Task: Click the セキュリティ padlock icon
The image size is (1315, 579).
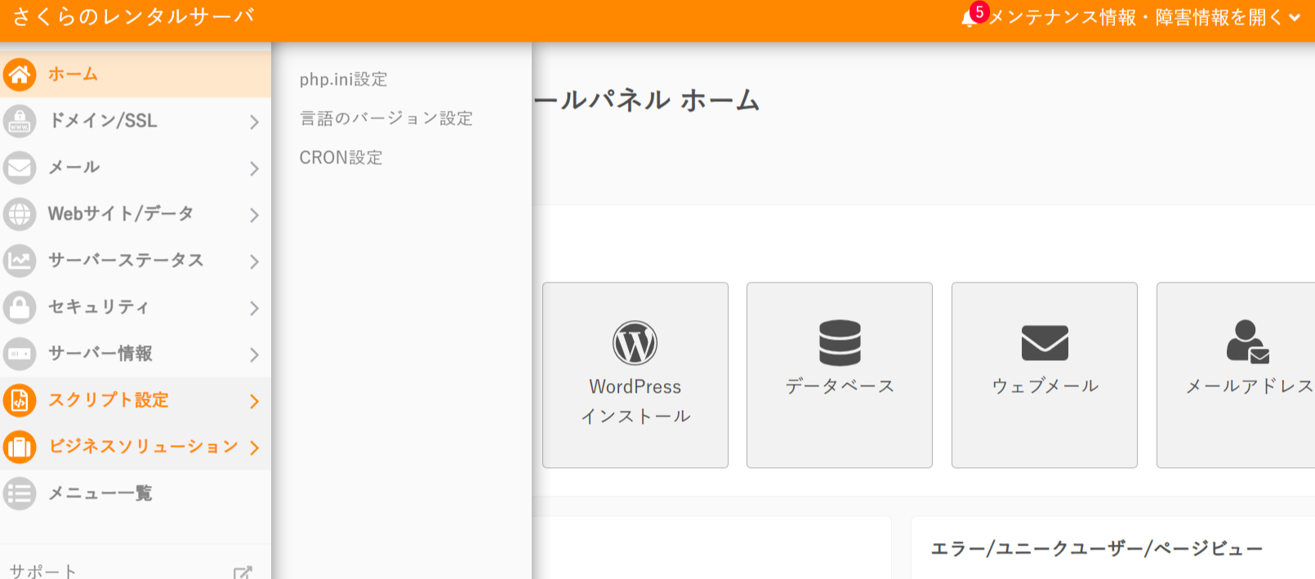Action: [20, 307]
